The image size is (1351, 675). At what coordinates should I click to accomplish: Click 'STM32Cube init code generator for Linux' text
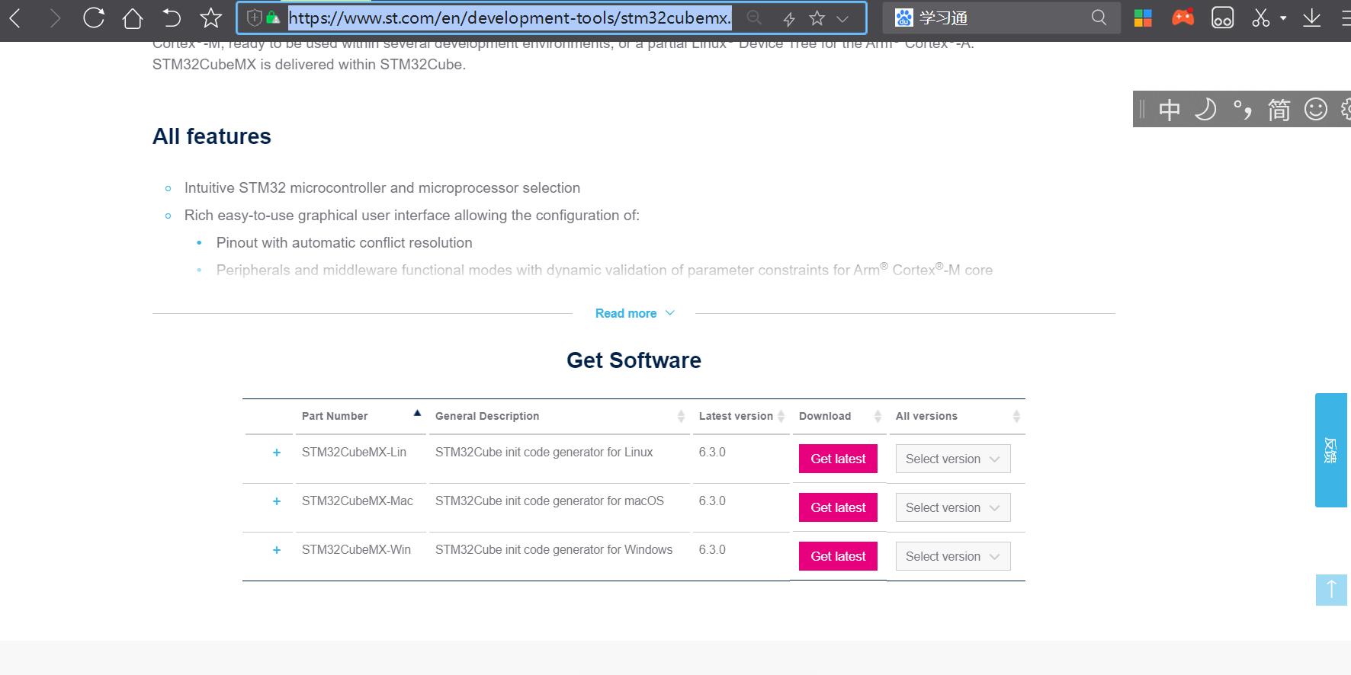click(544, 452)
